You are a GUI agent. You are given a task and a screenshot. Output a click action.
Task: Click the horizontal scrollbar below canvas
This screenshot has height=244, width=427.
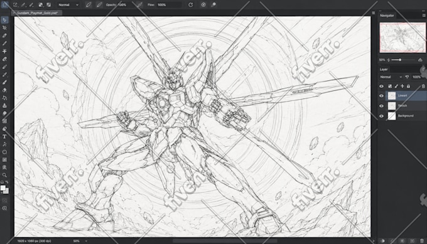pyautogui.click(x=225, y=241)
